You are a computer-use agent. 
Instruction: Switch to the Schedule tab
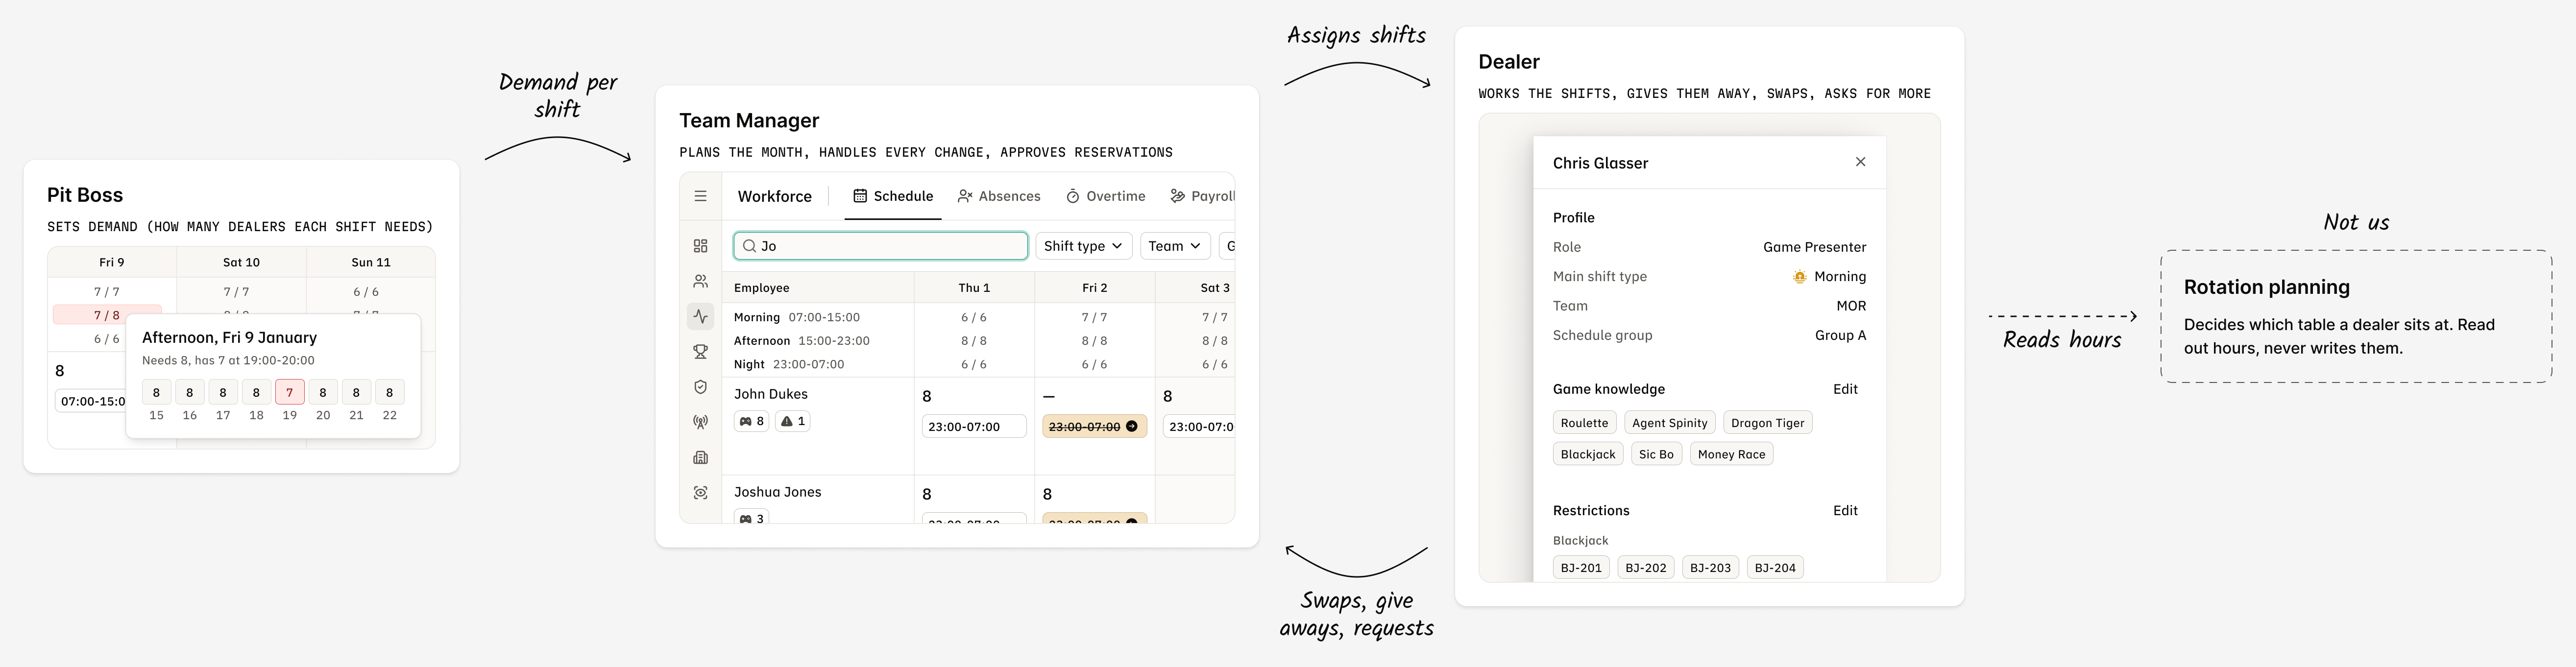892,196
